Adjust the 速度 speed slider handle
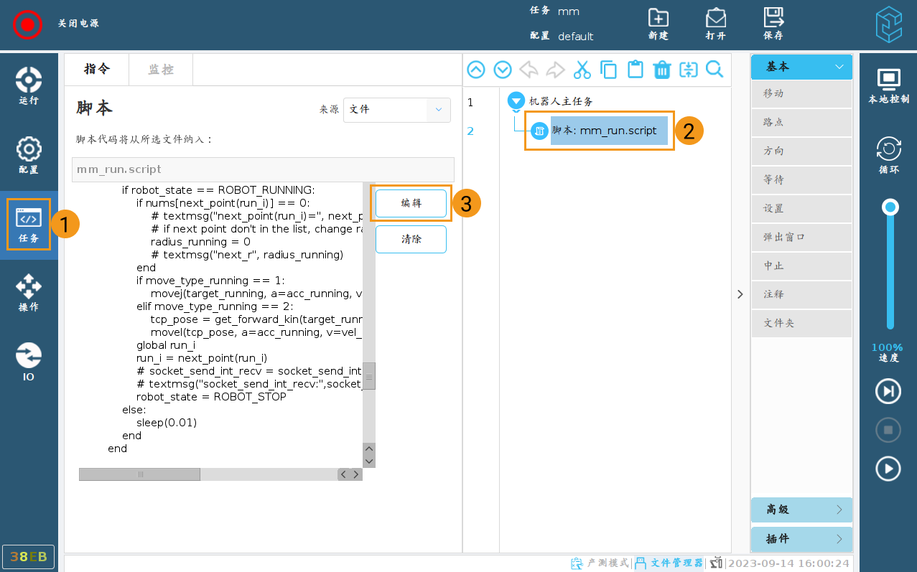The image size is (917, 572). (x=890, y=207)
